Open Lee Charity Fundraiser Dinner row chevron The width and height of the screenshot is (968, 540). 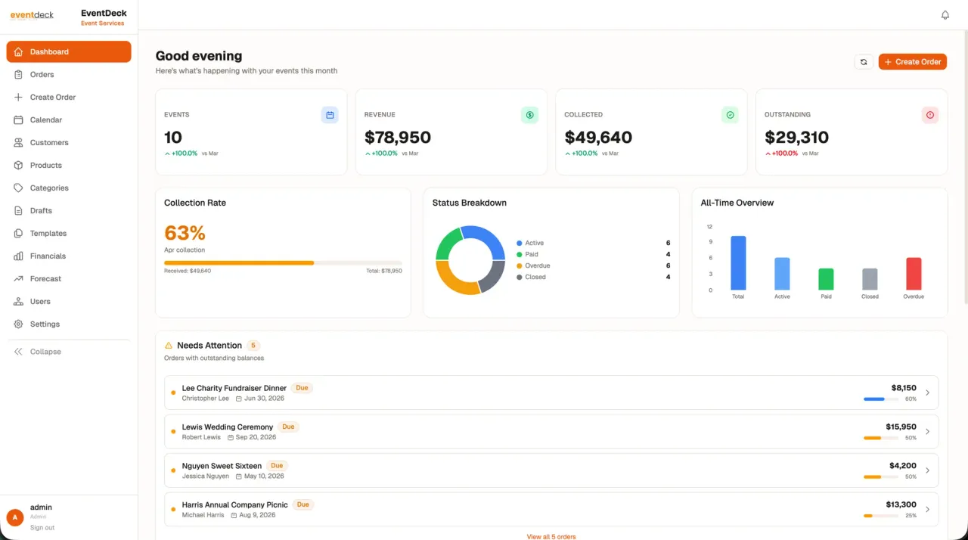927,393
